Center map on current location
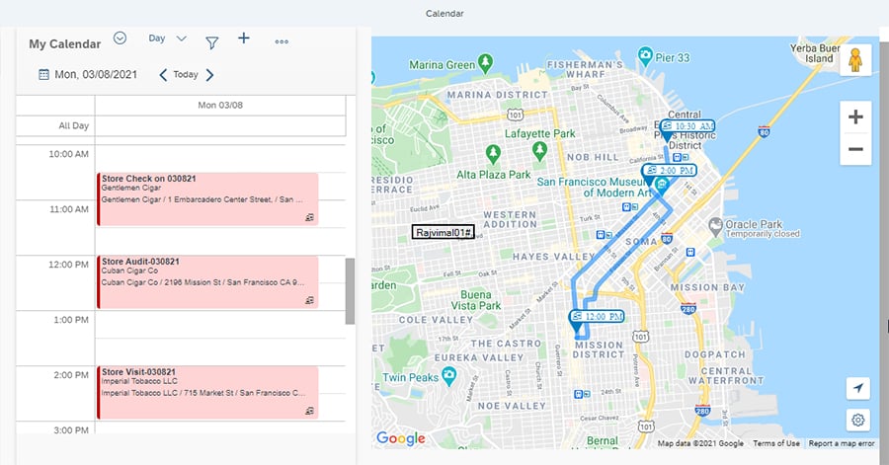The width and height of the screenshot is (889, 465). (857, 388)
